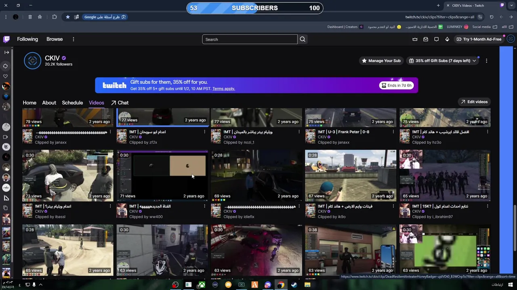The width and height of the screenshot is (517, 290).
Task: Open options for القناة الجديدهههههه clip
Action: click(204, 206)
